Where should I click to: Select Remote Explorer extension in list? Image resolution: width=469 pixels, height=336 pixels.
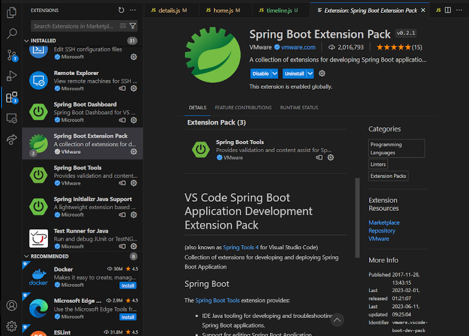82,80
